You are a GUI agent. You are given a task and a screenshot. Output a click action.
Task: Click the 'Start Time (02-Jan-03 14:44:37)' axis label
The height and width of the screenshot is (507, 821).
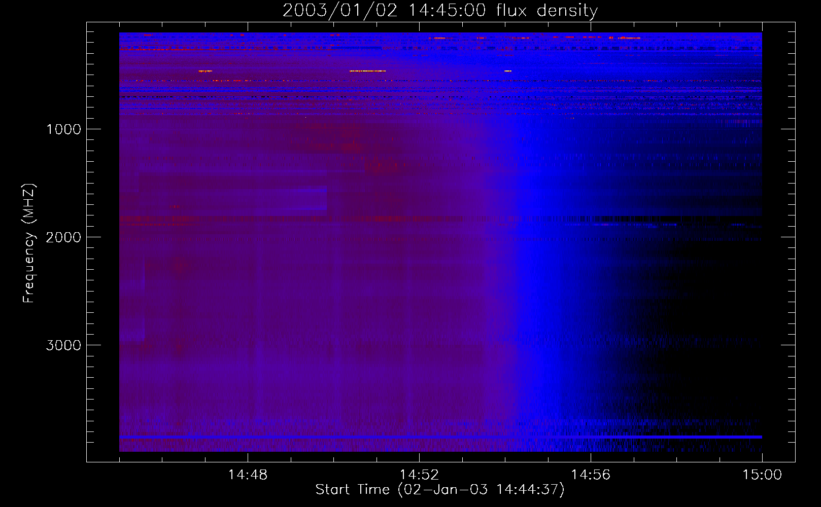(440, 490)
